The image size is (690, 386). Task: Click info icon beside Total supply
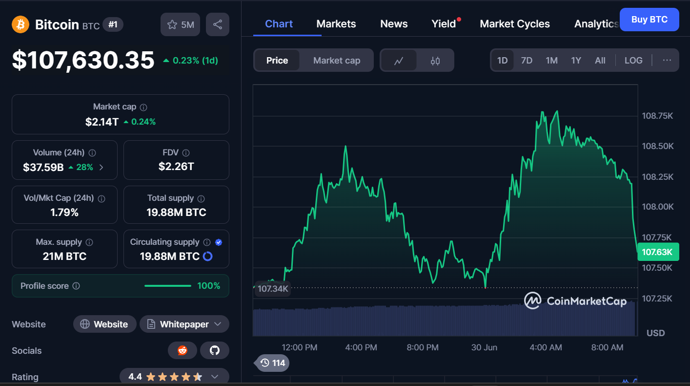click(x=201, y=199)
